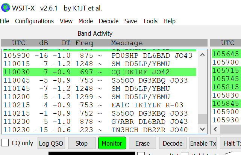This screenshot has height=155, width=241.
Task: Open the File menu
Action: 5,21
